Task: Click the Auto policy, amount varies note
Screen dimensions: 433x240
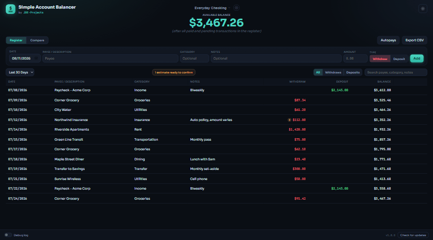Action: [x=211, y=120]
